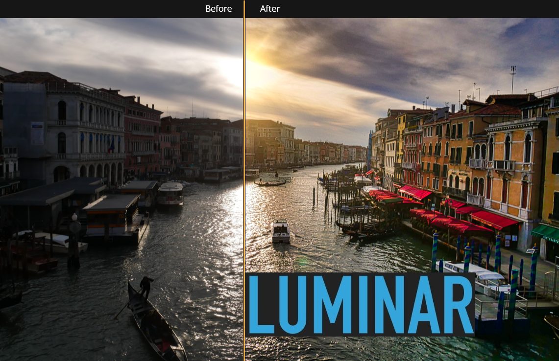Click the tall rooftop antenna in After image
Screen dimensions: 559x361
coord(512,78)
